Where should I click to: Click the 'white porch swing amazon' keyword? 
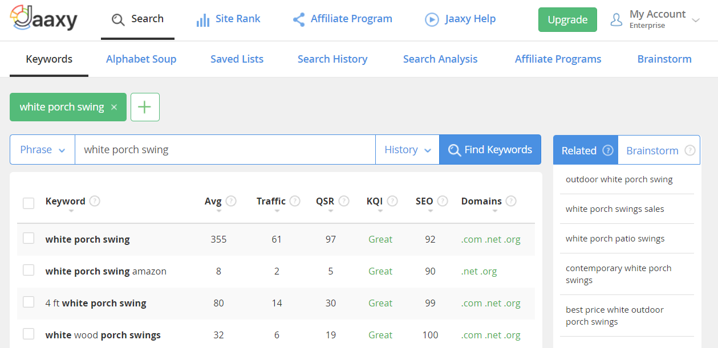tap(106, 271)
